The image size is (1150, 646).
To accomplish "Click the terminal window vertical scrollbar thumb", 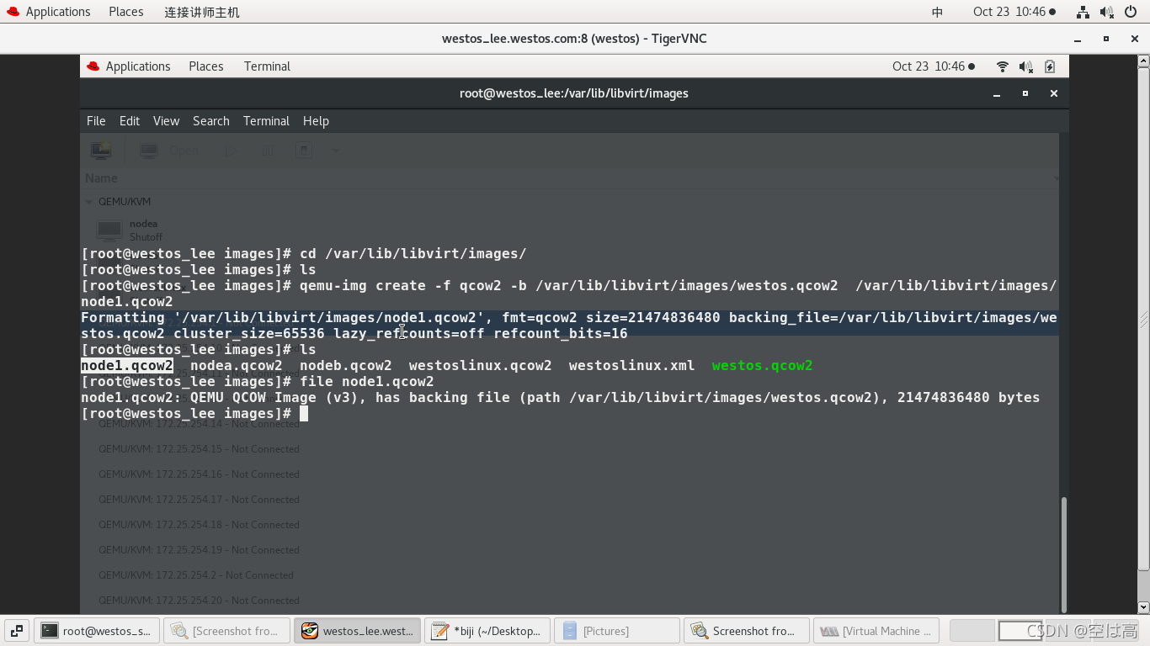I will (x=1063, y=553).
